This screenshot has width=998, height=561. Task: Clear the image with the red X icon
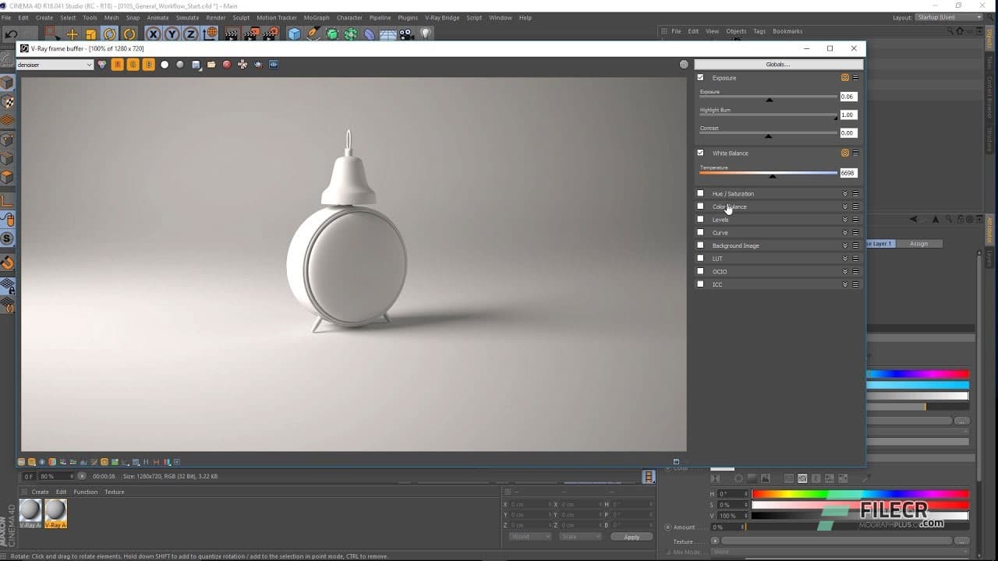point(227,65)
